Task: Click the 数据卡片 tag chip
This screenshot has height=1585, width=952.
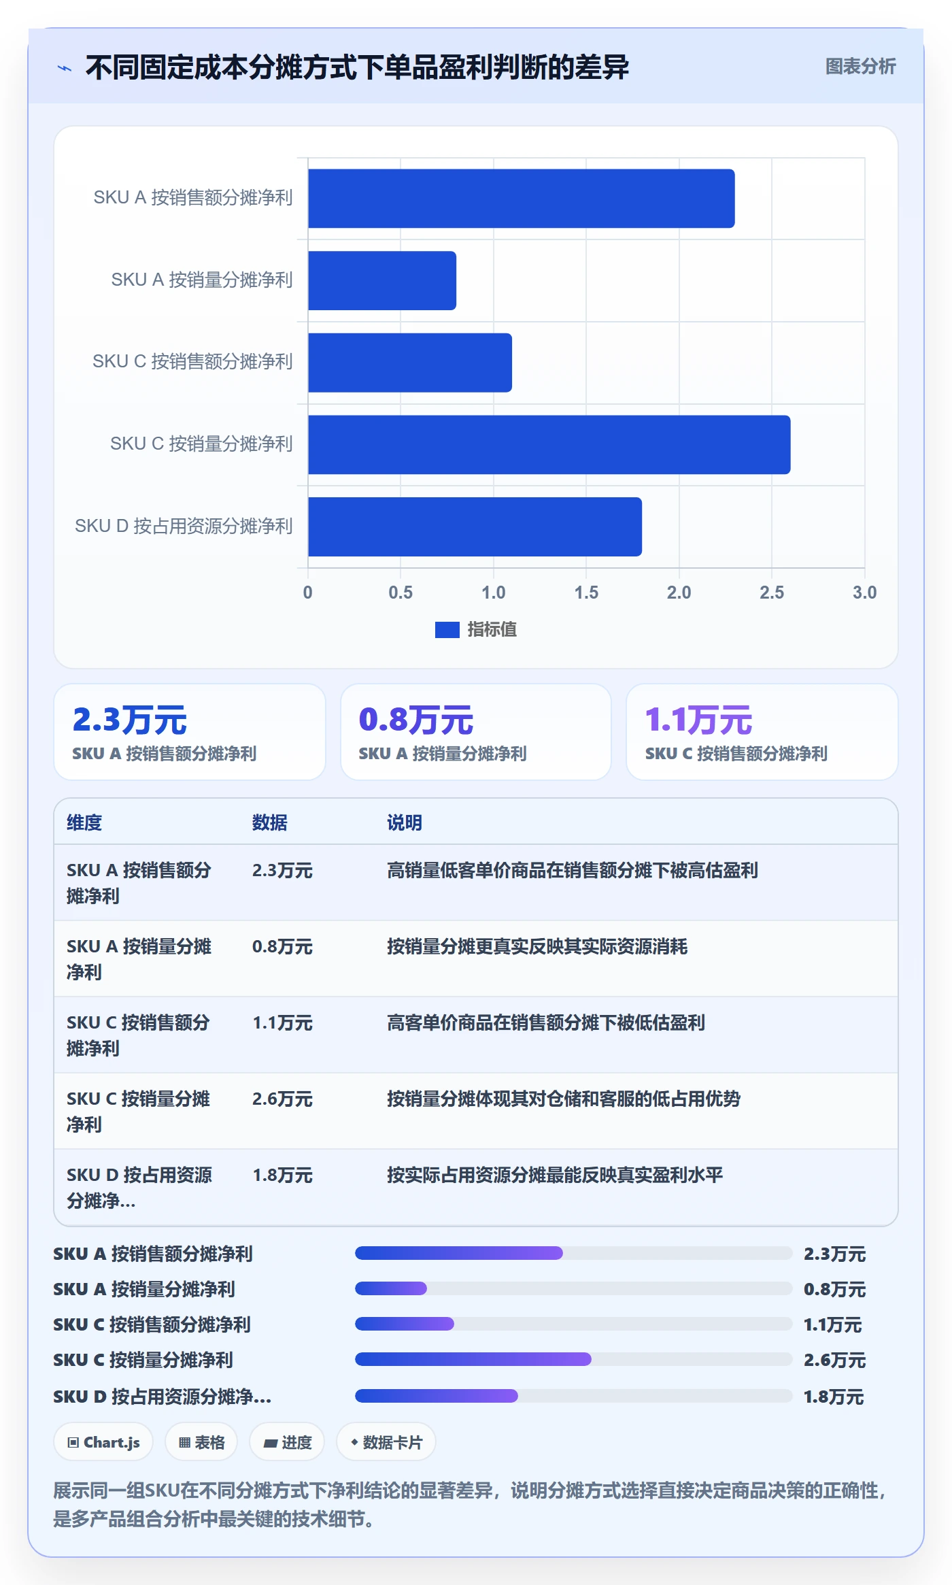Action: point(386,1442)
